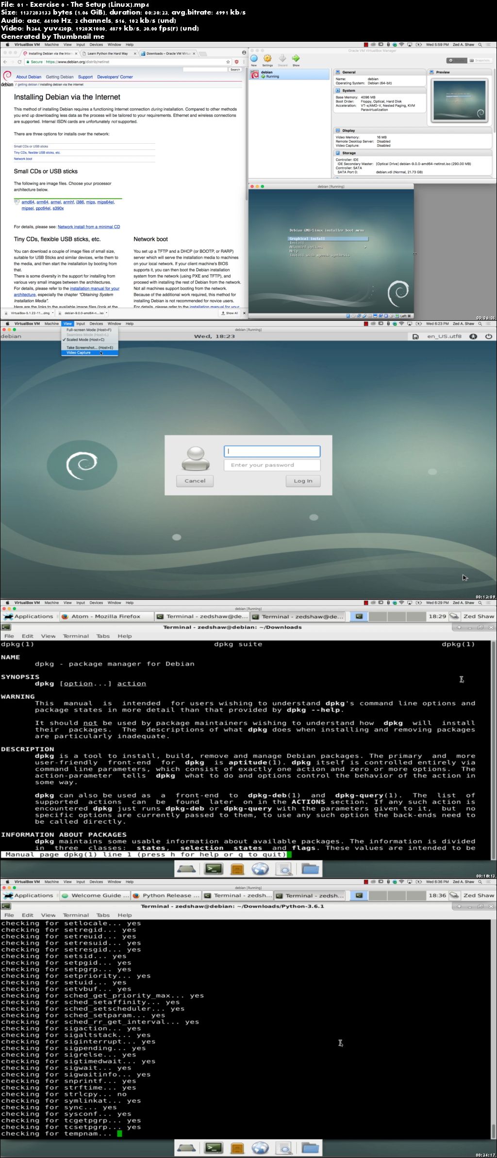This screenshot has height=1158, width=497.
Task: Switch to the Downloads – Oracle VM VirtualBox Chrome tab
Action: 167,53
